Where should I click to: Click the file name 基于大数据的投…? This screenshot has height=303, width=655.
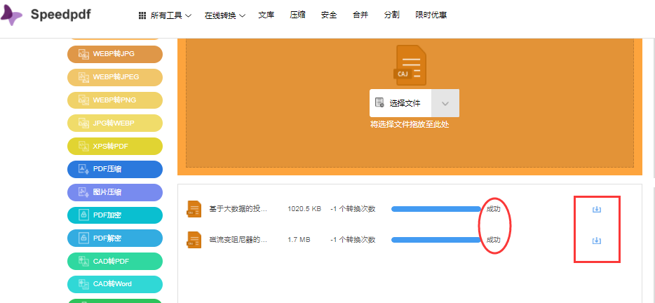(238, 209)
